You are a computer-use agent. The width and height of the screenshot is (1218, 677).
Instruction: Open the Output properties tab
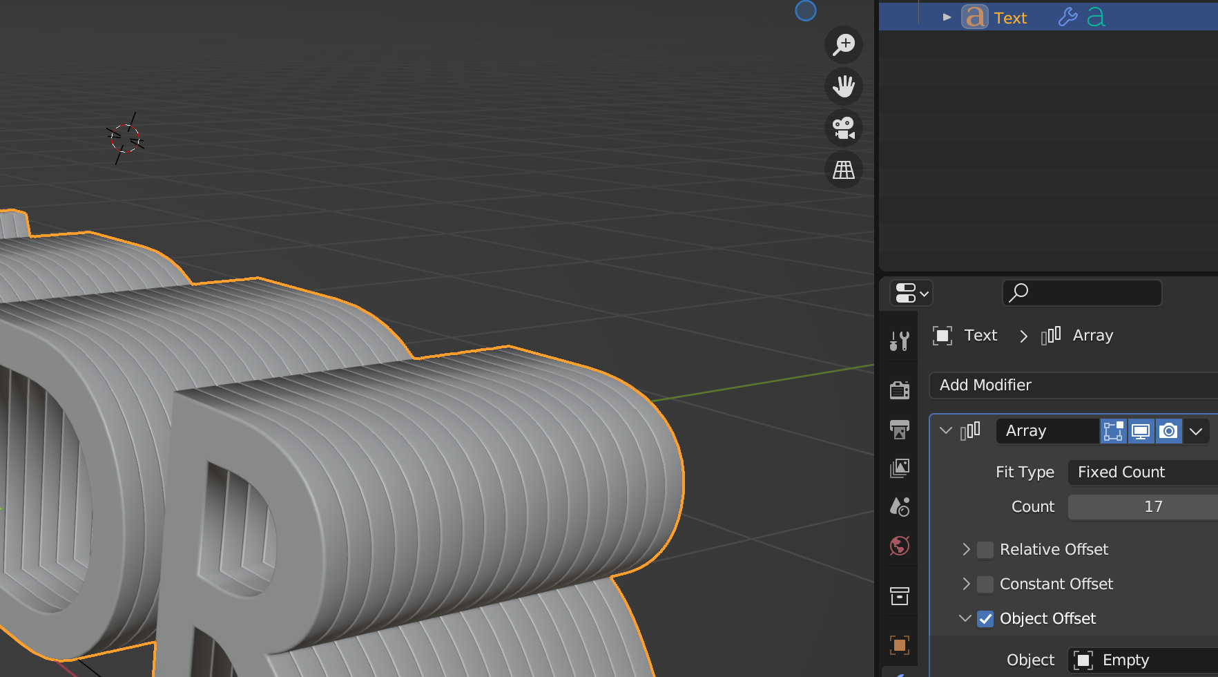[899, 430]
